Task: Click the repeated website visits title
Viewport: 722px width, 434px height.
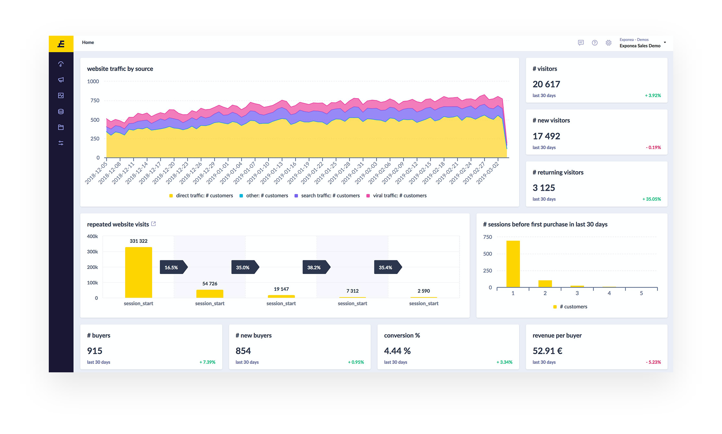Action: click(x=118, y=224)
